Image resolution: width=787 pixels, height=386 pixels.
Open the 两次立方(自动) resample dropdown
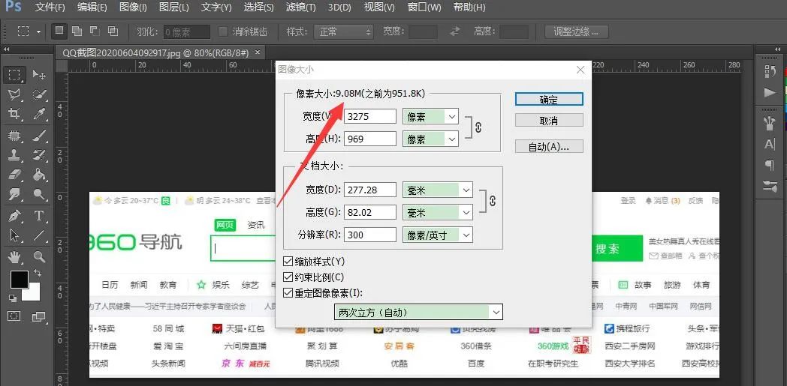[x=418, y=313]
